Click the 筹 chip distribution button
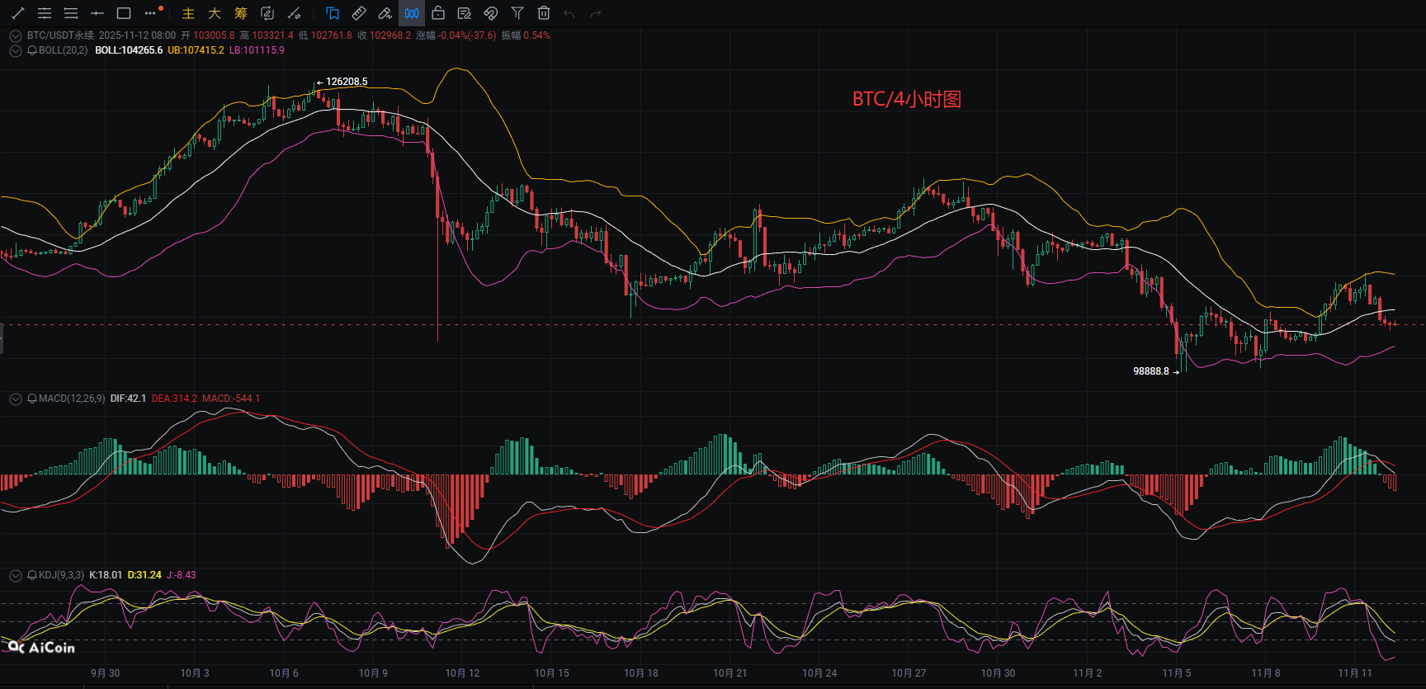This screenshot has height=689, width=1426. pyautogui.click(x=241, y=13)
